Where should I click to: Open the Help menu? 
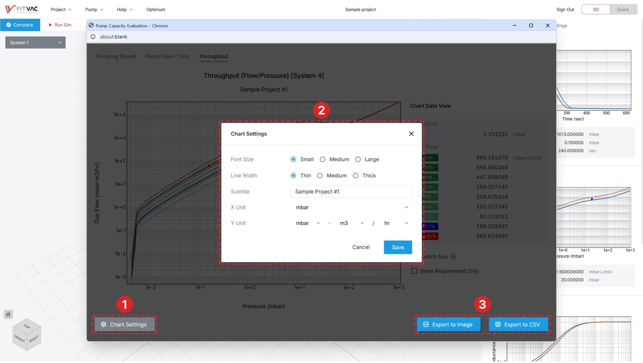point(125,9)
